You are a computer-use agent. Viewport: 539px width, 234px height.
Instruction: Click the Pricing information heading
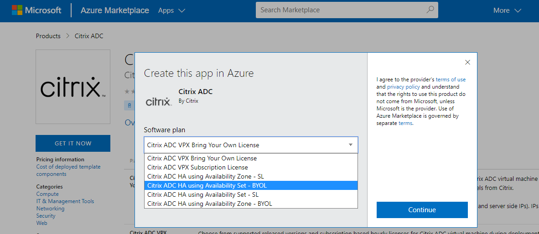click(60, 159)
